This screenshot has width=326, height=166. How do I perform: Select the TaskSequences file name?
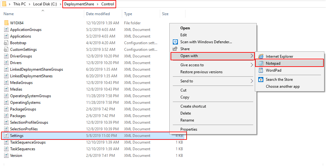pyautogui.click(x=23, y=149)
